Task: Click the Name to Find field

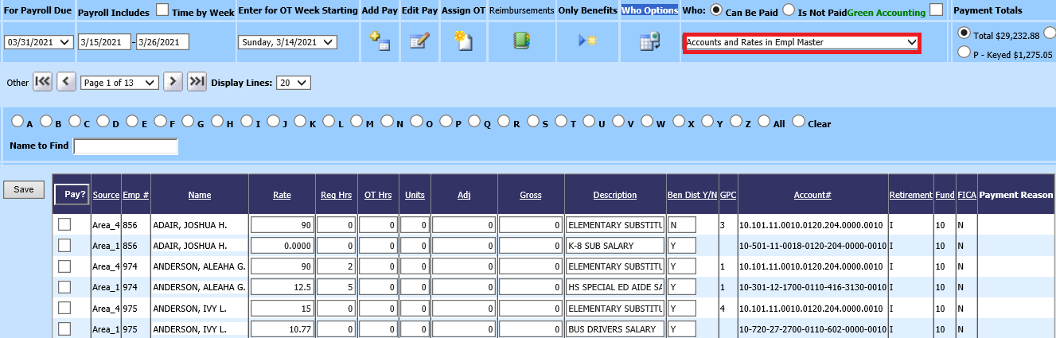Action: (x=126, y=146)
